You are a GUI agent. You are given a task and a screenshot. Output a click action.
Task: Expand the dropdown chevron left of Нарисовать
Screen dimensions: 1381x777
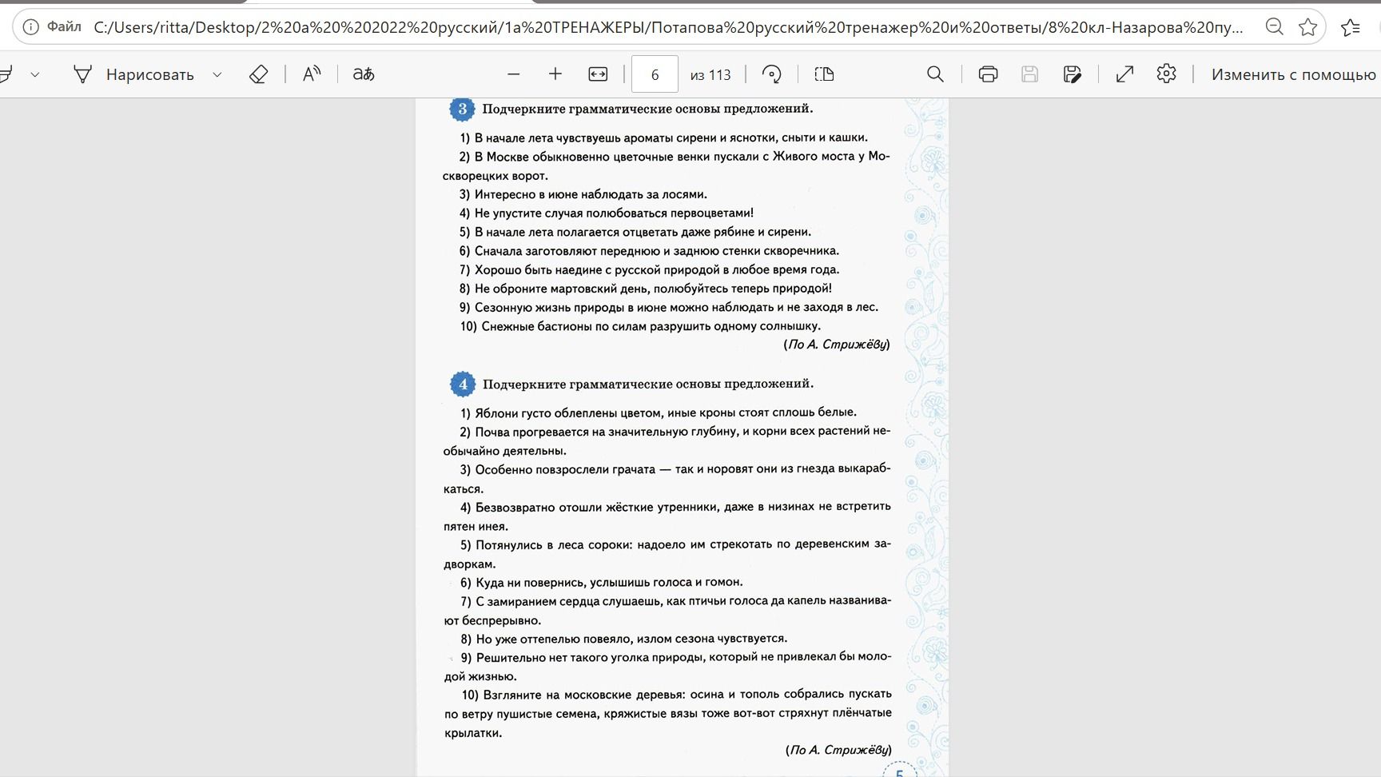click(x=34, y=74)
